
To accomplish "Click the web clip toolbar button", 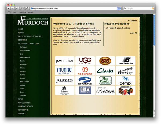I will 22,8.
